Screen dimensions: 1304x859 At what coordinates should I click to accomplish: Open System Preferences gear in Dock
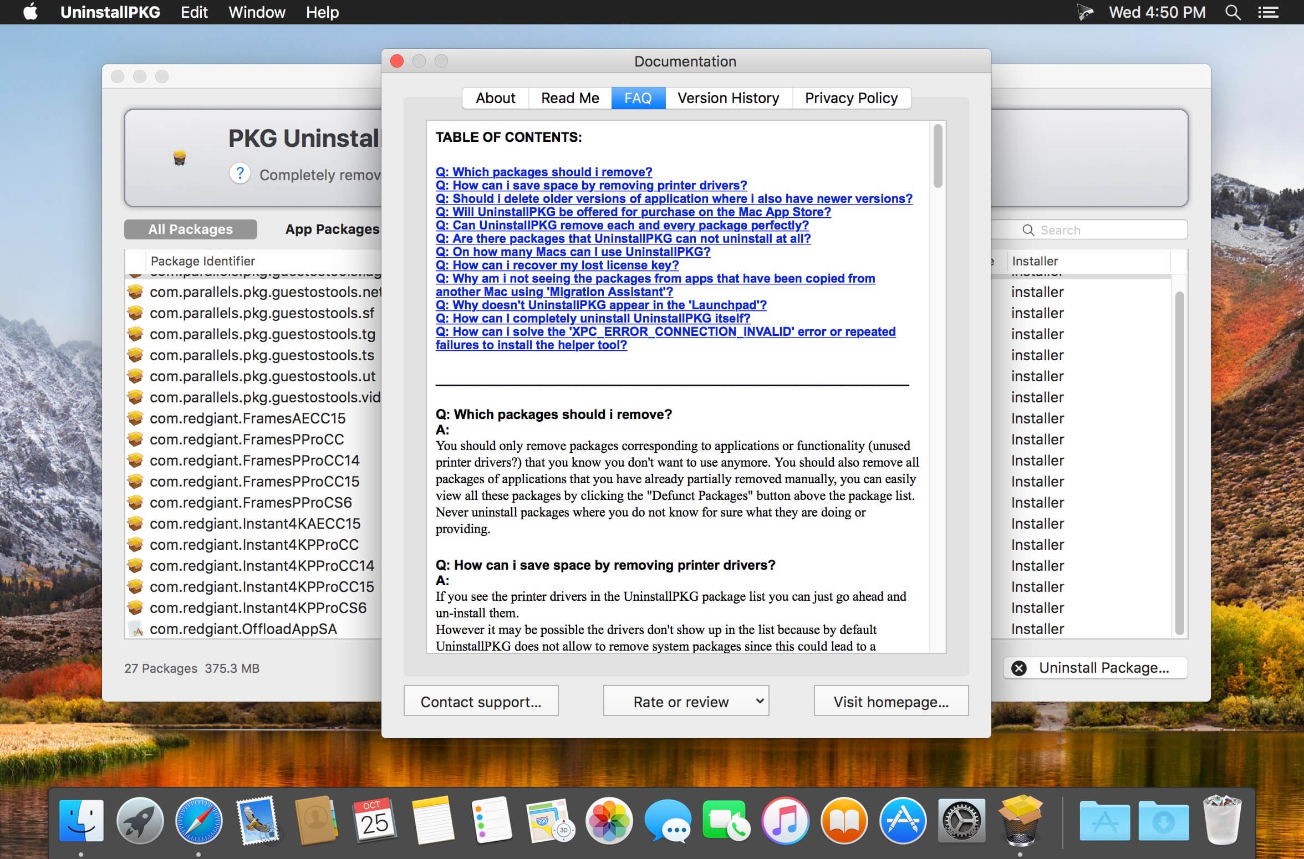[961, 821]
